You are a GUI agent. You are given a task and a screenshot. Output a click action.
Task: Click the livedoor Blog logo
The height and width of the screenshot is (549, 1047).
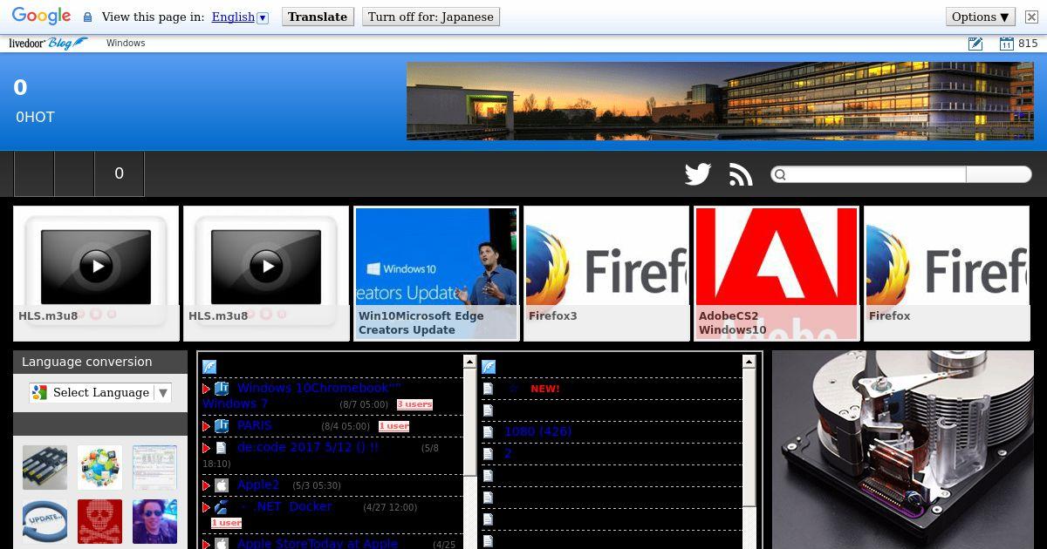(48, 43)
